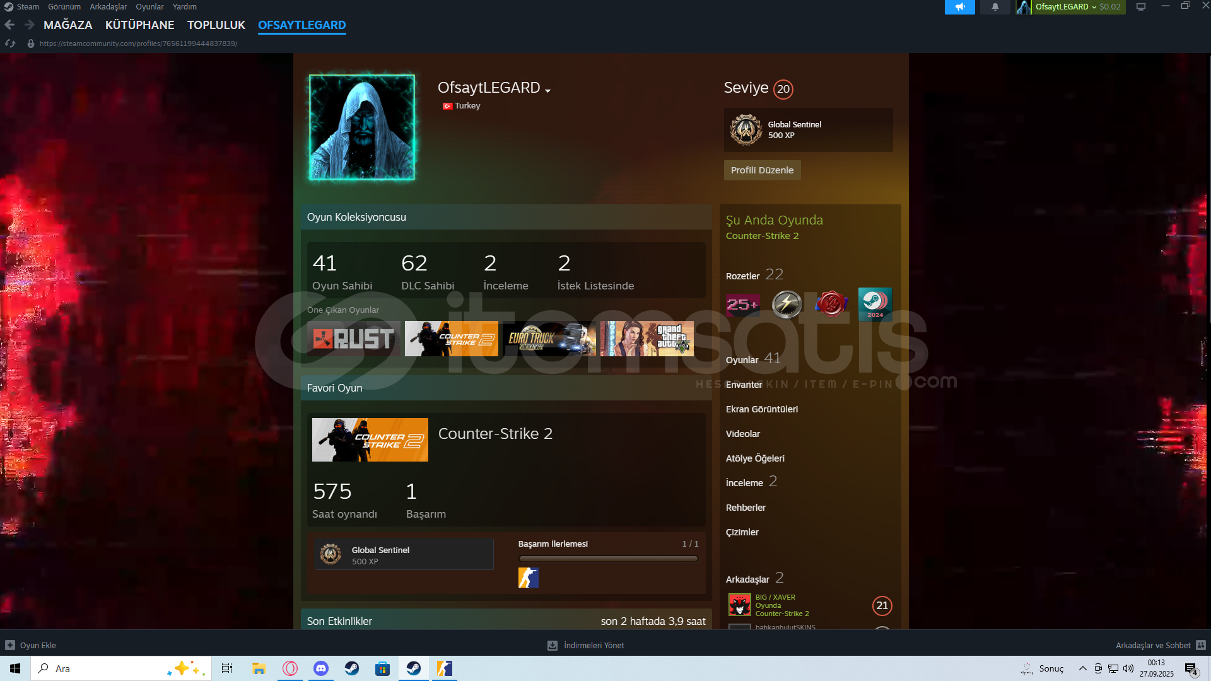The image size is (1211, 681).
Task: Open the lightning bolt silver badge
Action: [x=787, y=305]
